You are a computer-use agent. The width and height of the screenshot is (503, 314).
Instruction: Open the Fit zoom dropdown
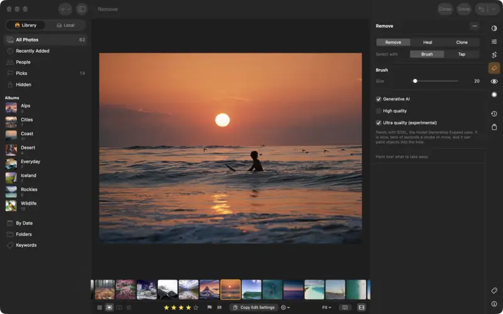326,307
